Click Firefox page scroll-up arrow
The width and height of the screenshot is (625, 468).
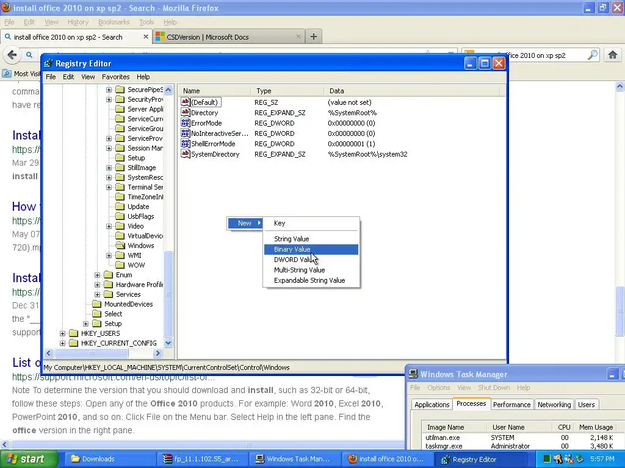(620, 86)
